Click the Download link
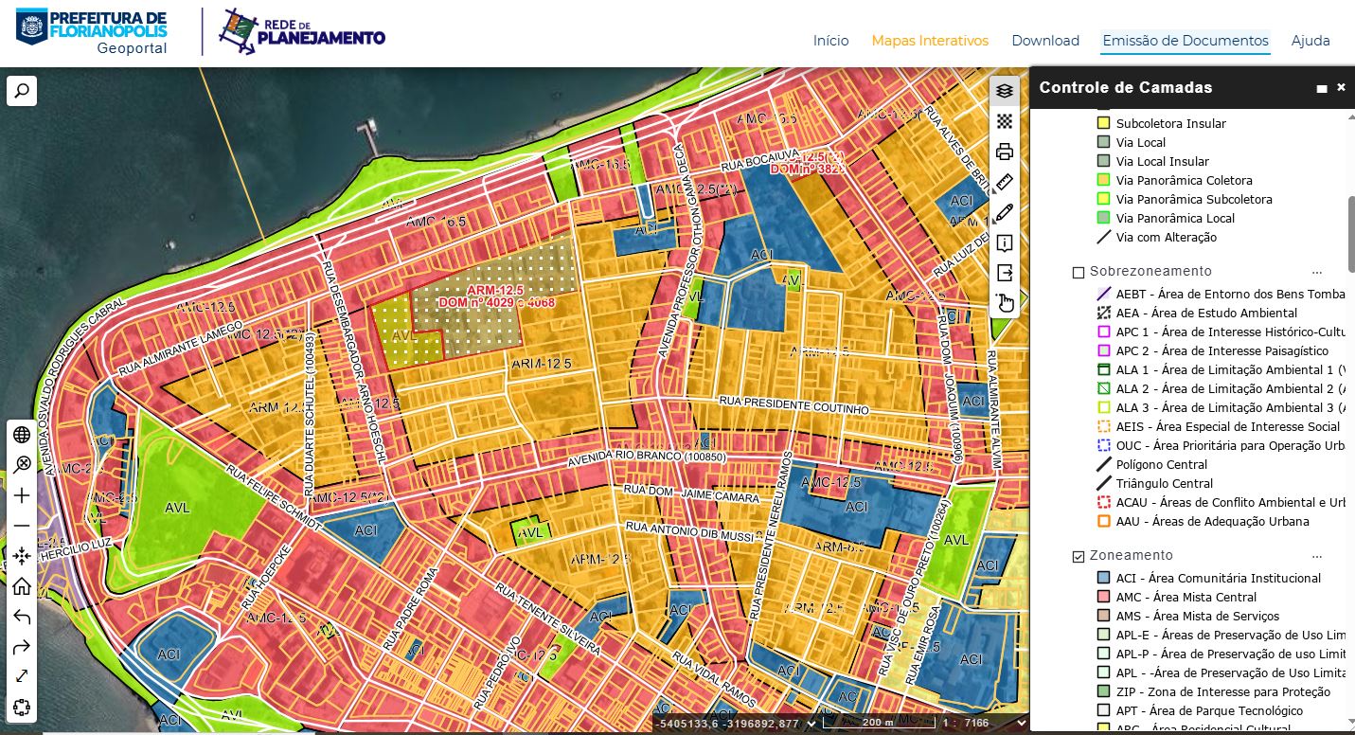1355x735 pixels. point(1045,41)
